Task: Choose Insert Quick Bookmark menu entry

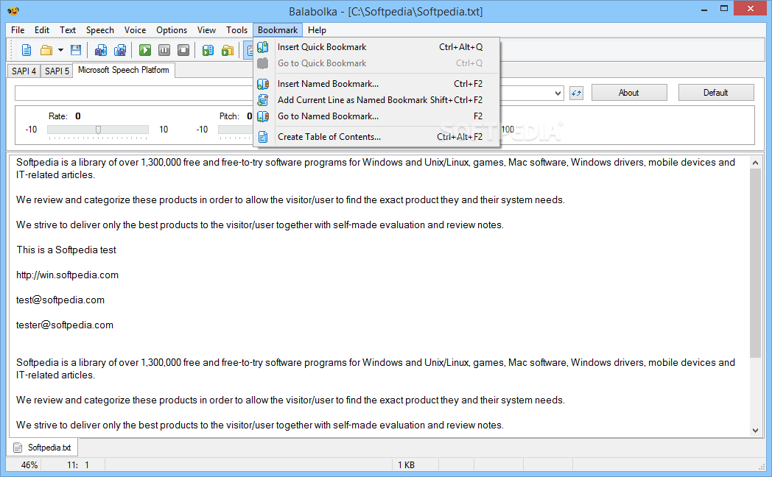Action: pyautogui.click(x=376, y=46)
